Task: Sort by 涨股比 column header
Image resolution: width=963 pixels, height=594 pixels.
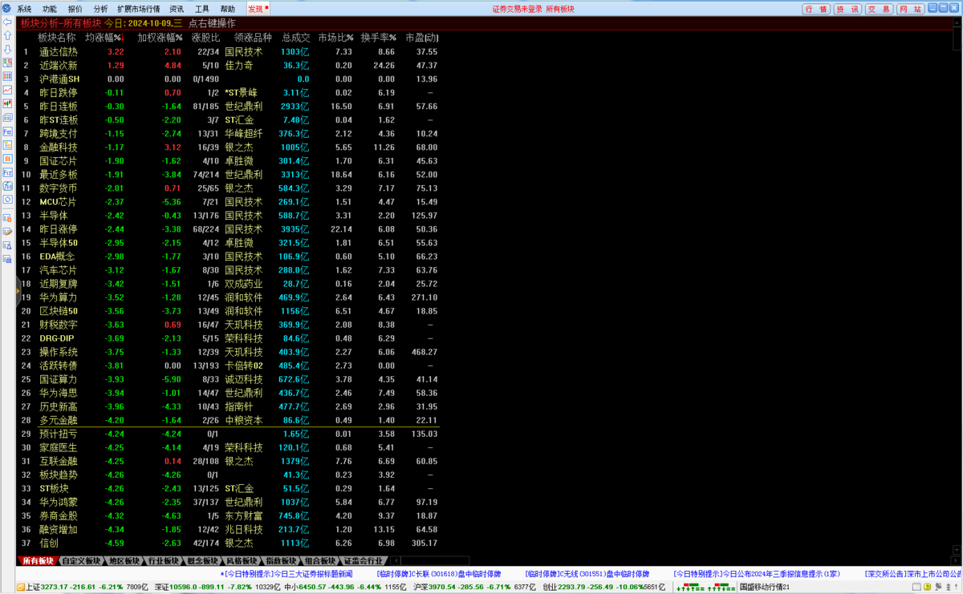Action: (205, 38)
